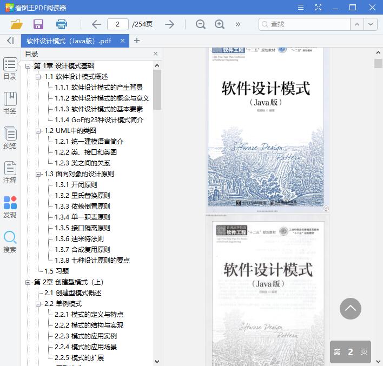
Task: Select 2.2.3 模式的应用实例
Action: pos(85,336)
